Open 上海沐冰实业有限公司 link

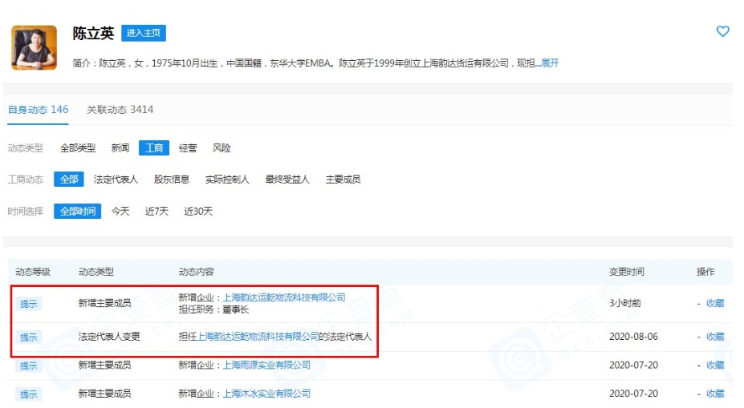(x=266, y=394)
